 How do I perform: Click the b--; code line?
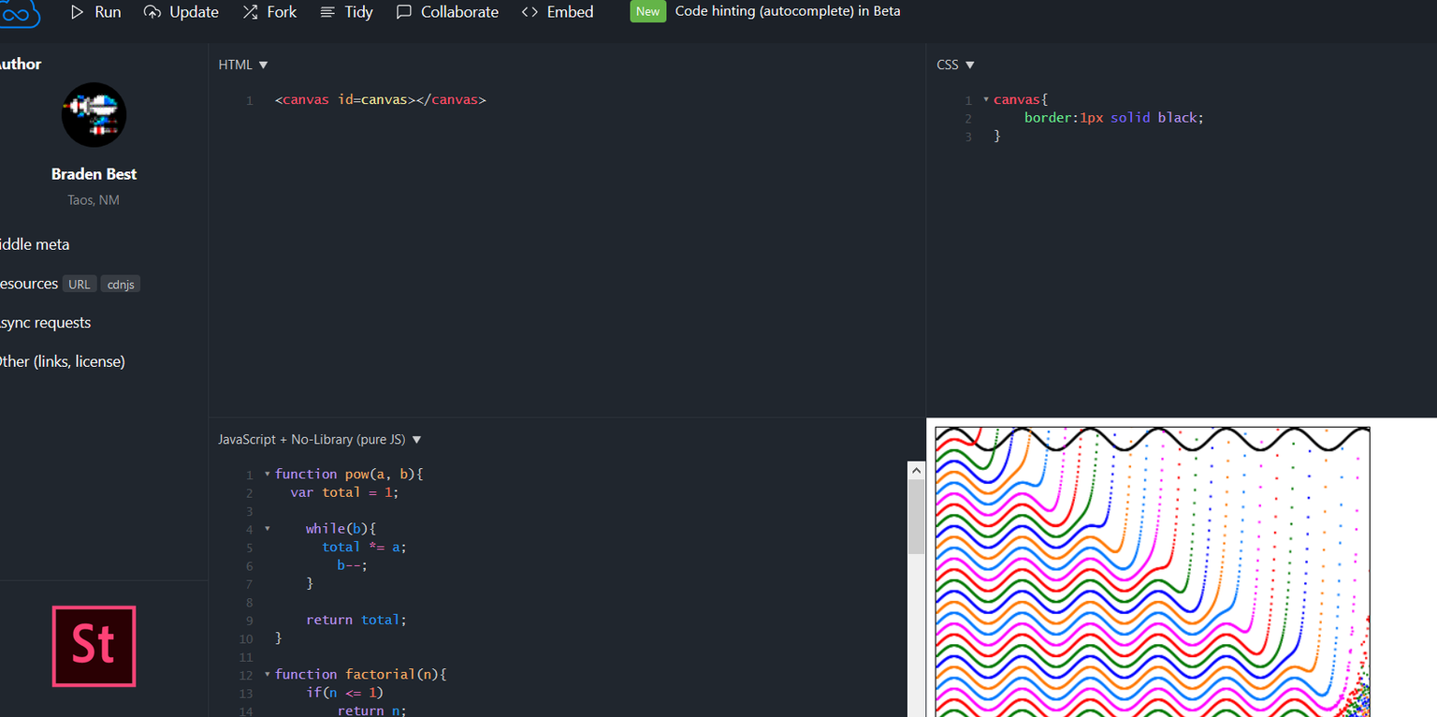click(353, 565)
